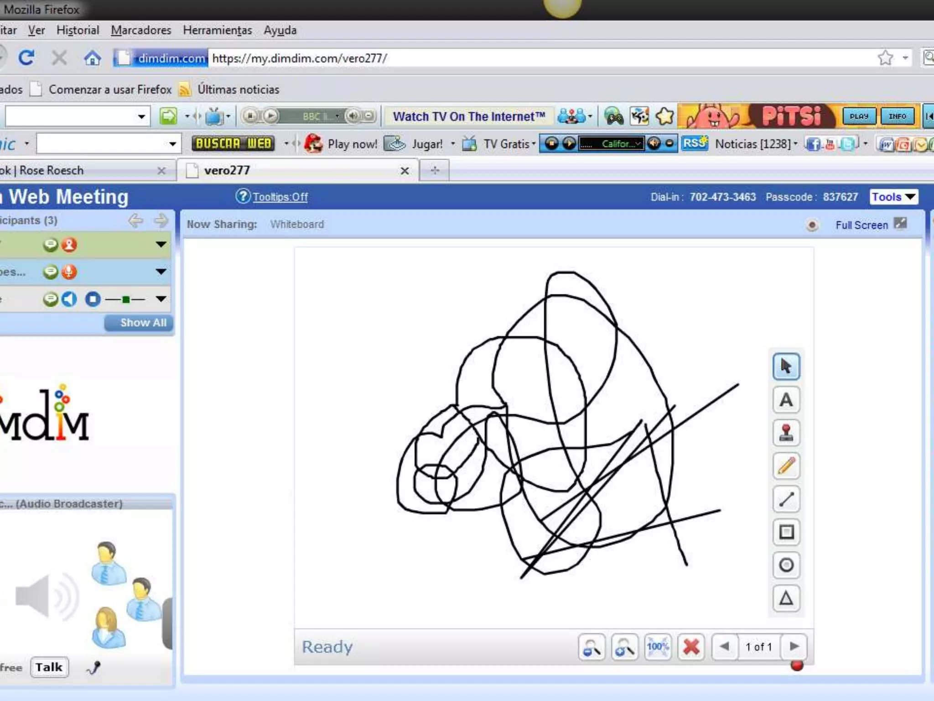The height and width of the screenshot is (701, 934).
Task: Switch to the vero277 browser tab
Action: pyautogui.click(x=227, y=171)
